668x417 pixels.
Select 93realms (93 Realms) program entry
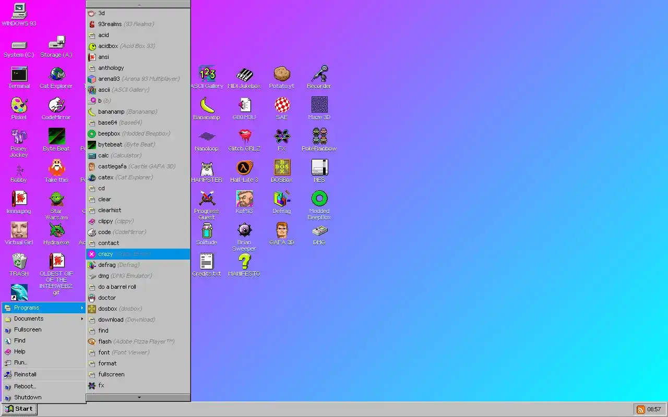(138, 24)
